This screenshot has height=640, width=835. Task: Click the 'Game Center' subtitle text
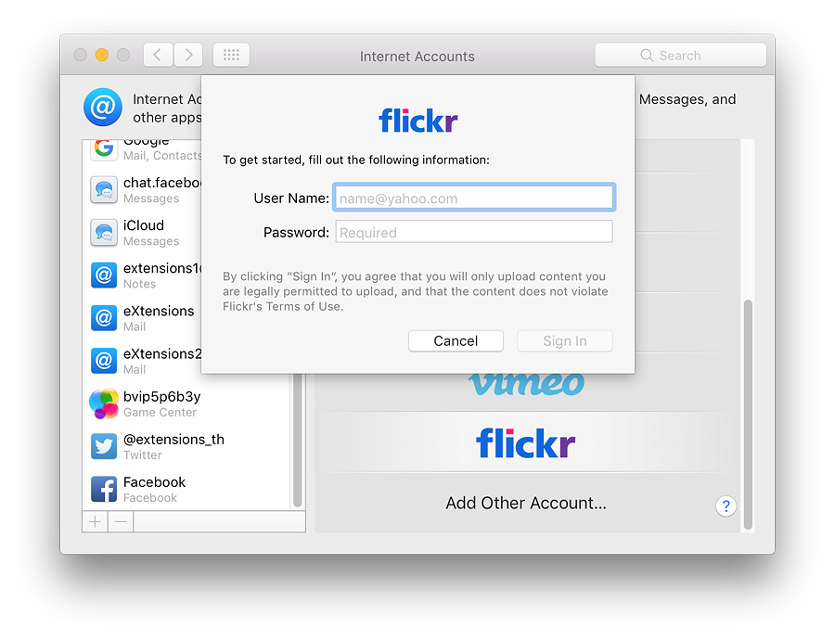(160, 412)
